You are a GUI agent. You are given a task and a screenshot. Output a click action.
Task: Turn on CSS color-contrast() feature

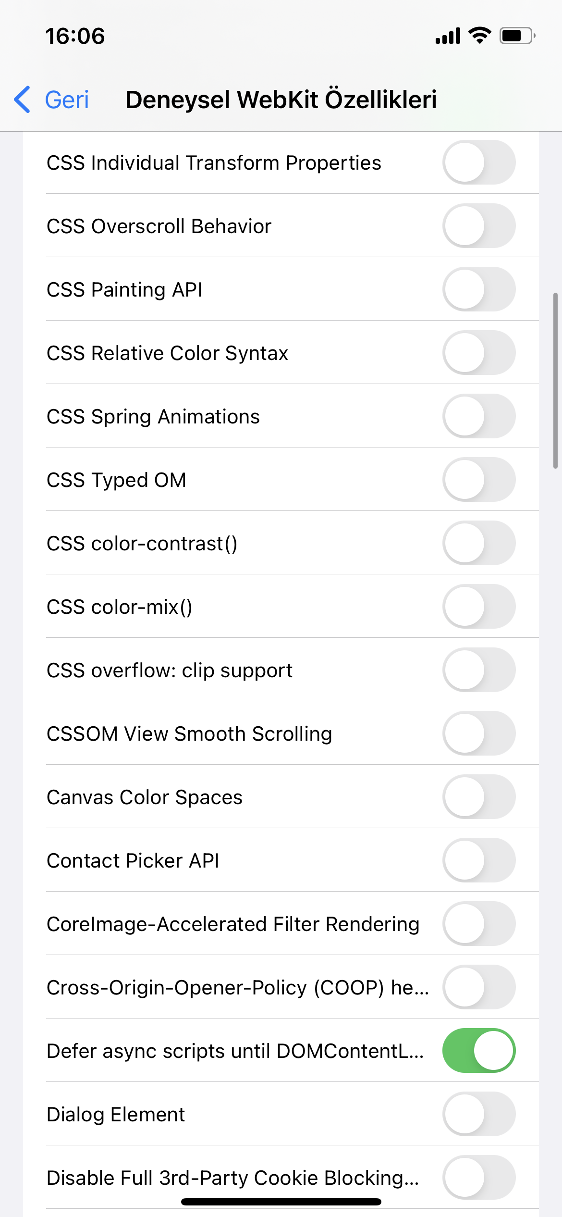tap(479, 543)
